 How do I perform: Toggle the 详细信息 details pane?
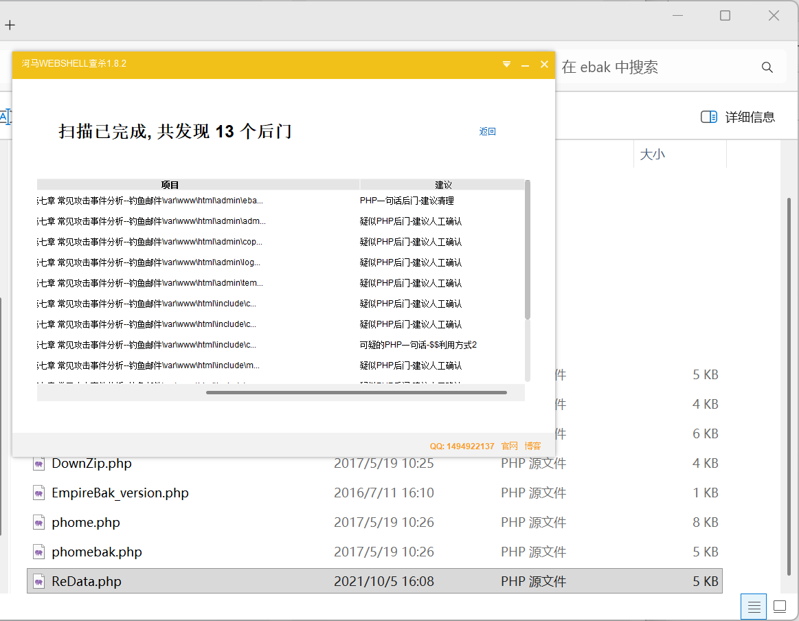point(738,117)
